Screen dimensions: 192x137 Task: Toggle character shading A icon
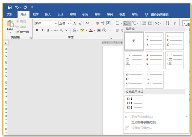pos(99,30)
